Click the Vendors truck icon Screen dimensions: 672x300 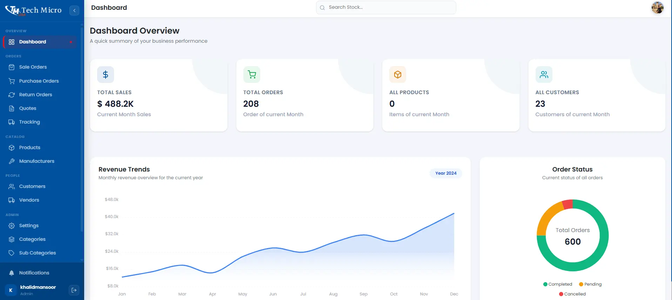click(x=12, y=200)
